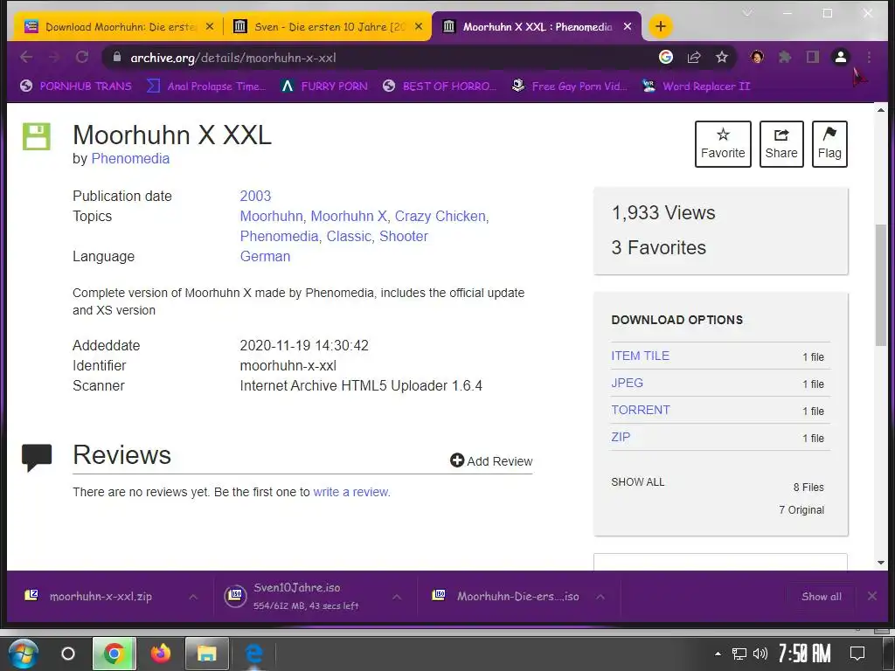Click the Add Review plus icon
Image resolution: width=895 pixels, height=671 pixels.
tap(456, 460)
